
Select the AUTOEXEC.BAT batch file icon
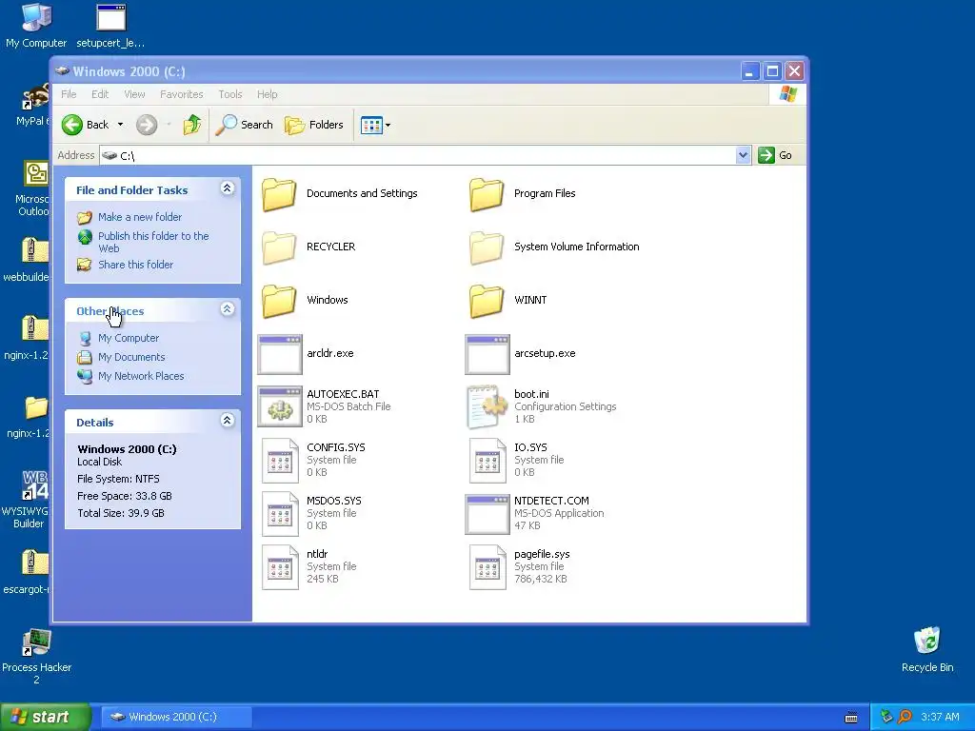280,406
